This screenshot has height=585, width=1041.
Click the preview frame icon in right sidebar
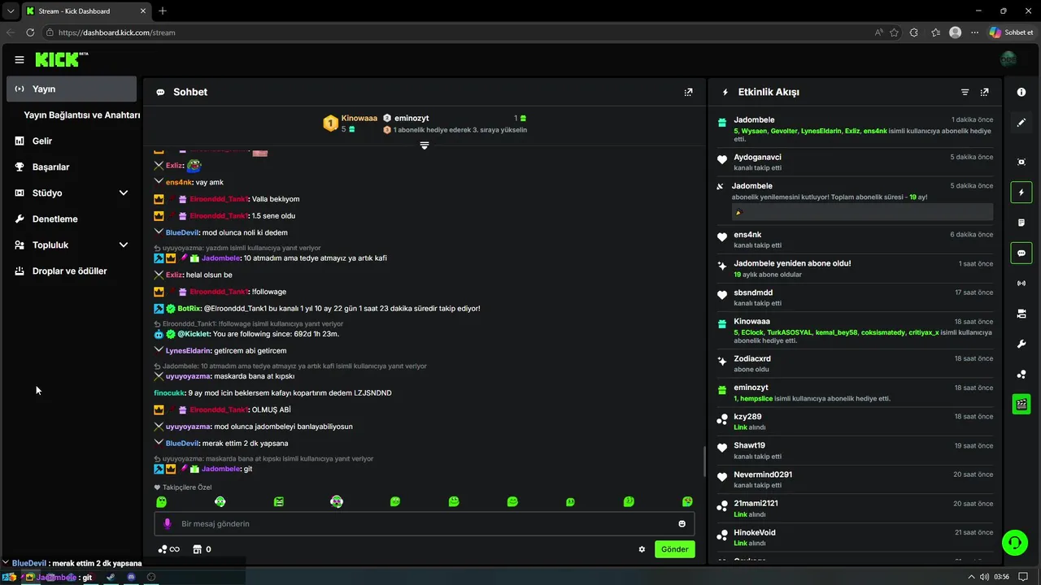[1021, 162]
